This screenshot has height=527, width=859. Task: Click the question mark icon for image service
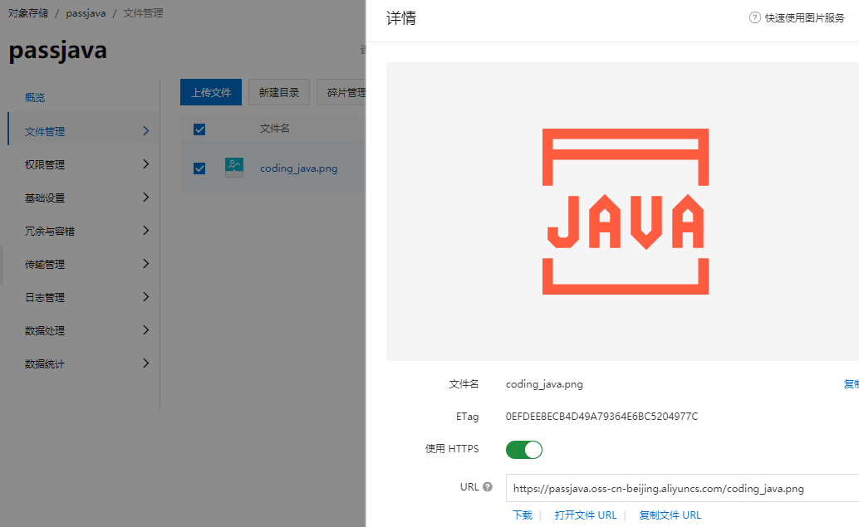click(754, 17)
